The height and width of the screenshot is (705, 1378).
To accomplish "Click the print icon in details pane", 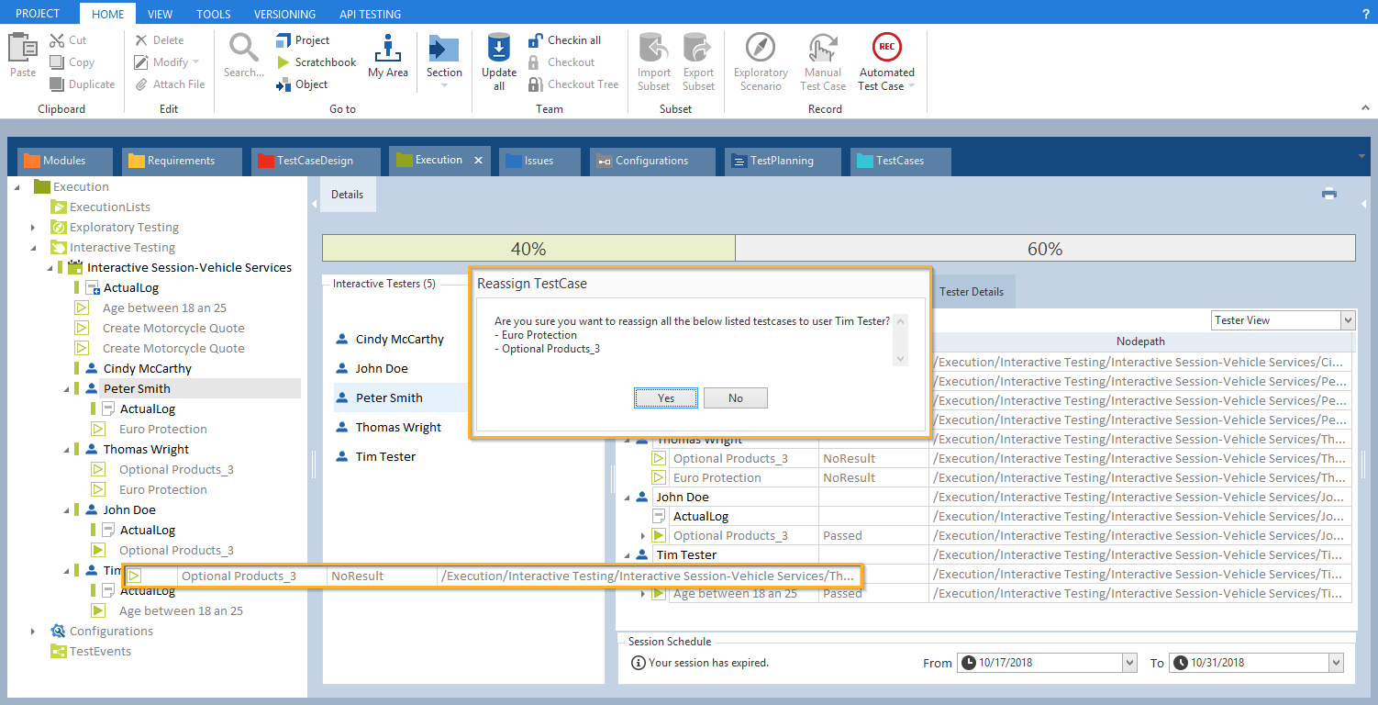I will [1328, 194].
